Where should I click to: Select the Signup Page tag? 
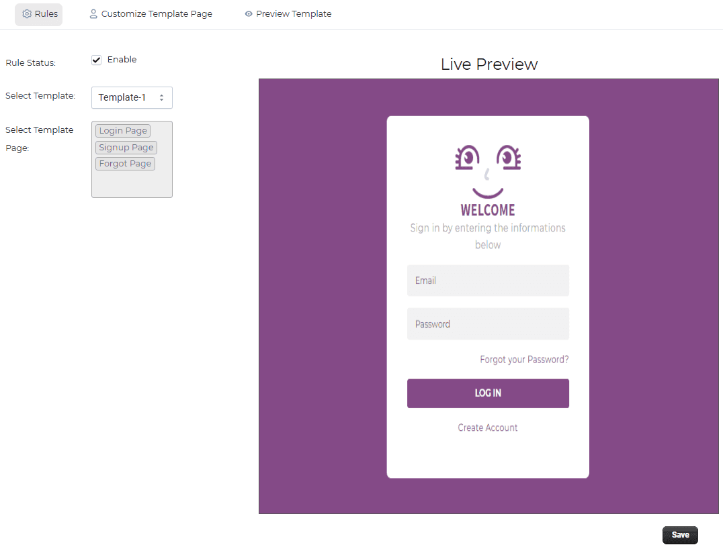tap(126, 148)
